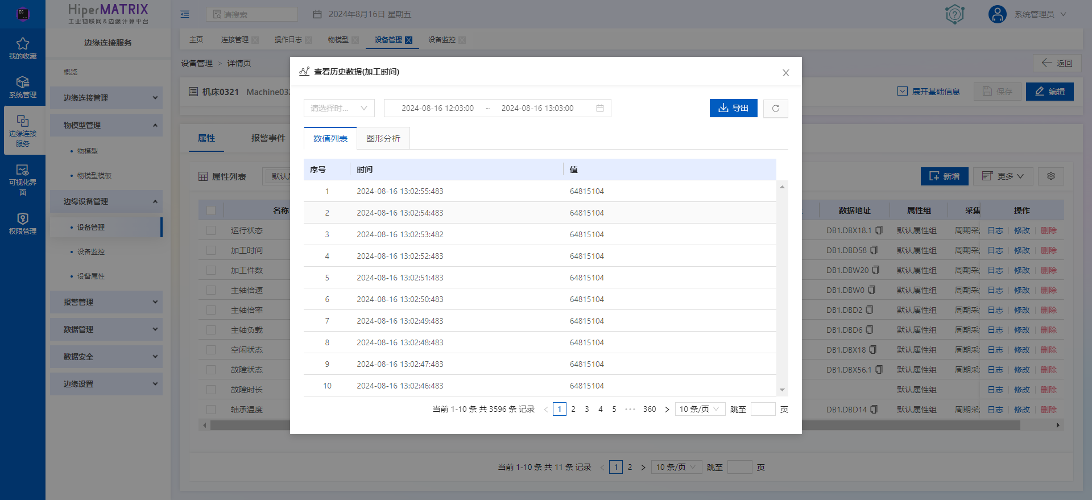The image size is (1092, 500).
Task: Open the 物模型 top tab
Action: click(x=338, y=40)
